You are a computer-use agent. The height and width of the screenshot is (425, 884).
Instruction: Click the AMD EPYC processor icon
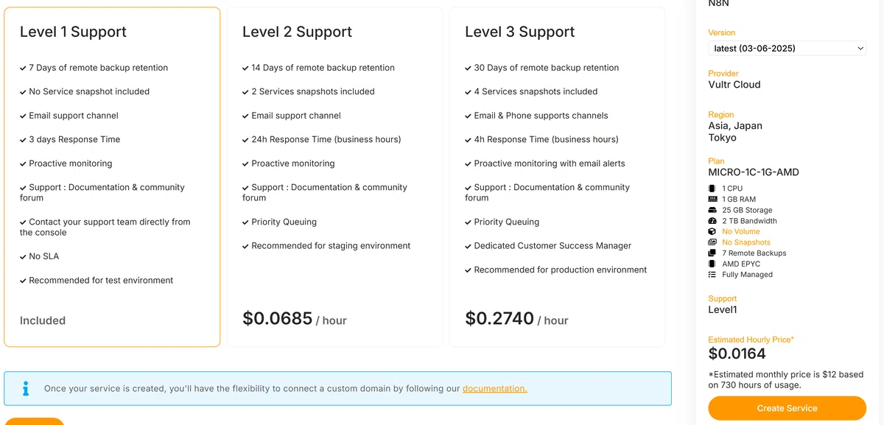(712, 264)
